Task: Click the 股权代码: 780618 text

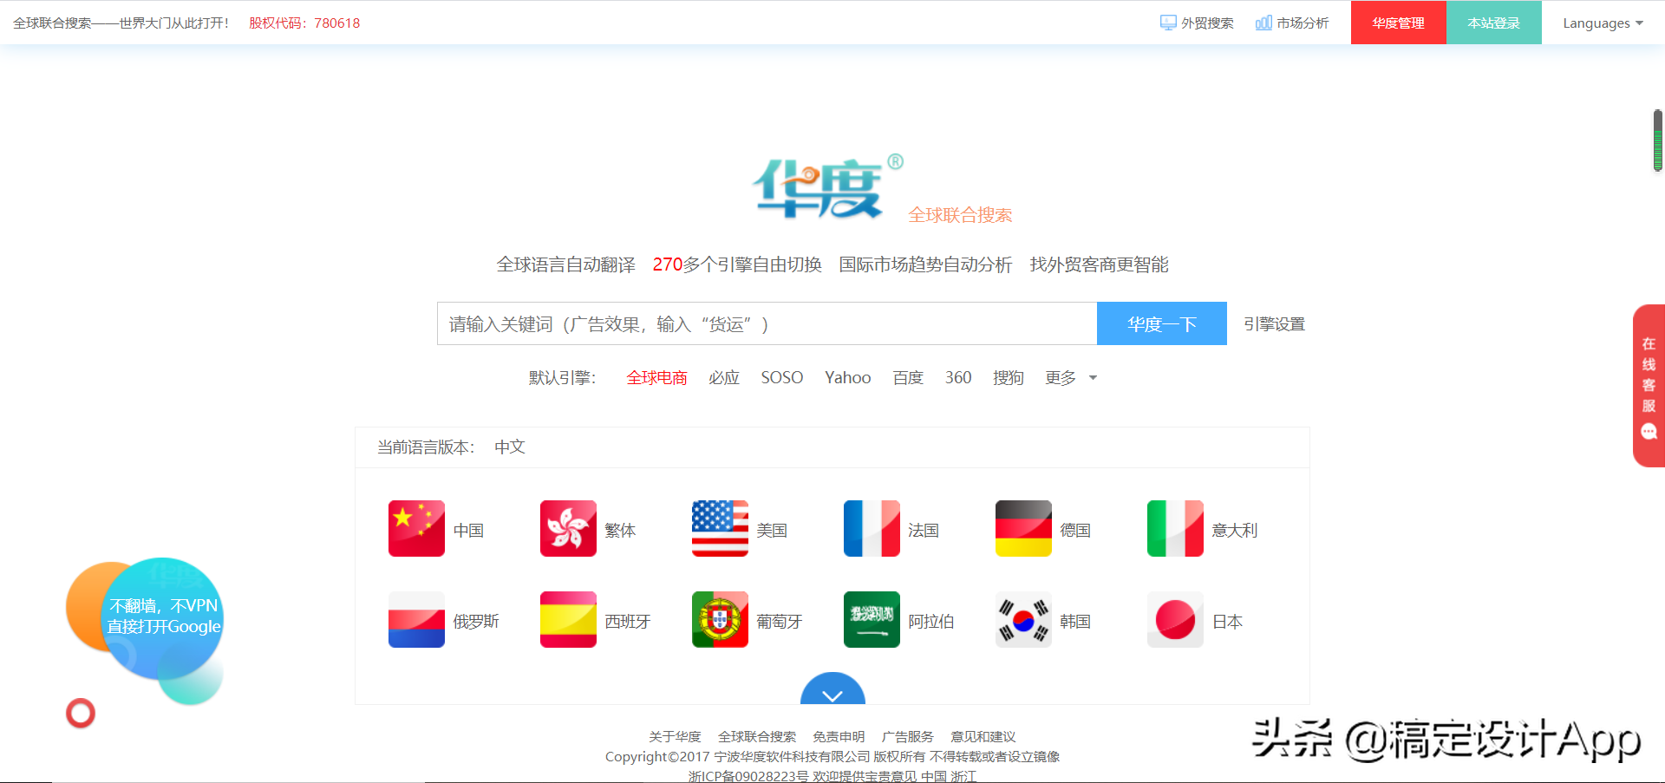Action: [x=304, y=23]
